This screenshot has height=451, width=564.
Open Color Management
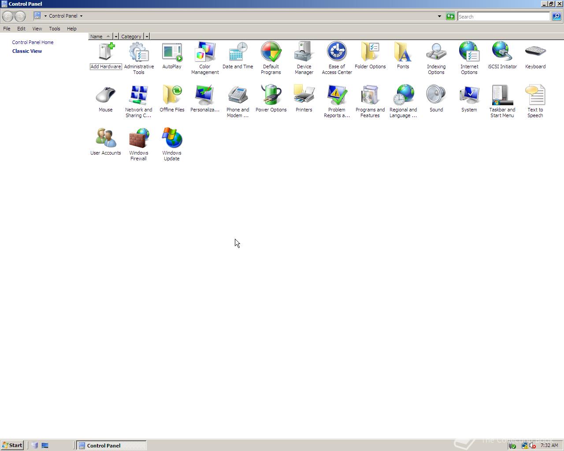(205, 58)
